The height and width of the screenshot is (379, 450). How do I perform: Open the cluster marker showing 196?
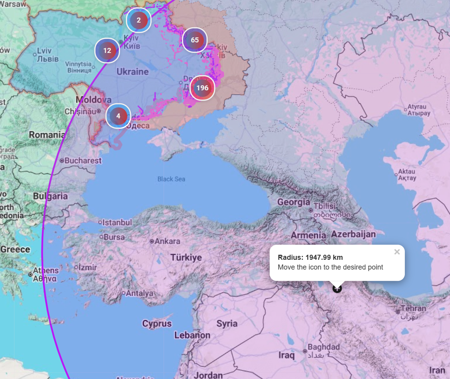point(202,88)
